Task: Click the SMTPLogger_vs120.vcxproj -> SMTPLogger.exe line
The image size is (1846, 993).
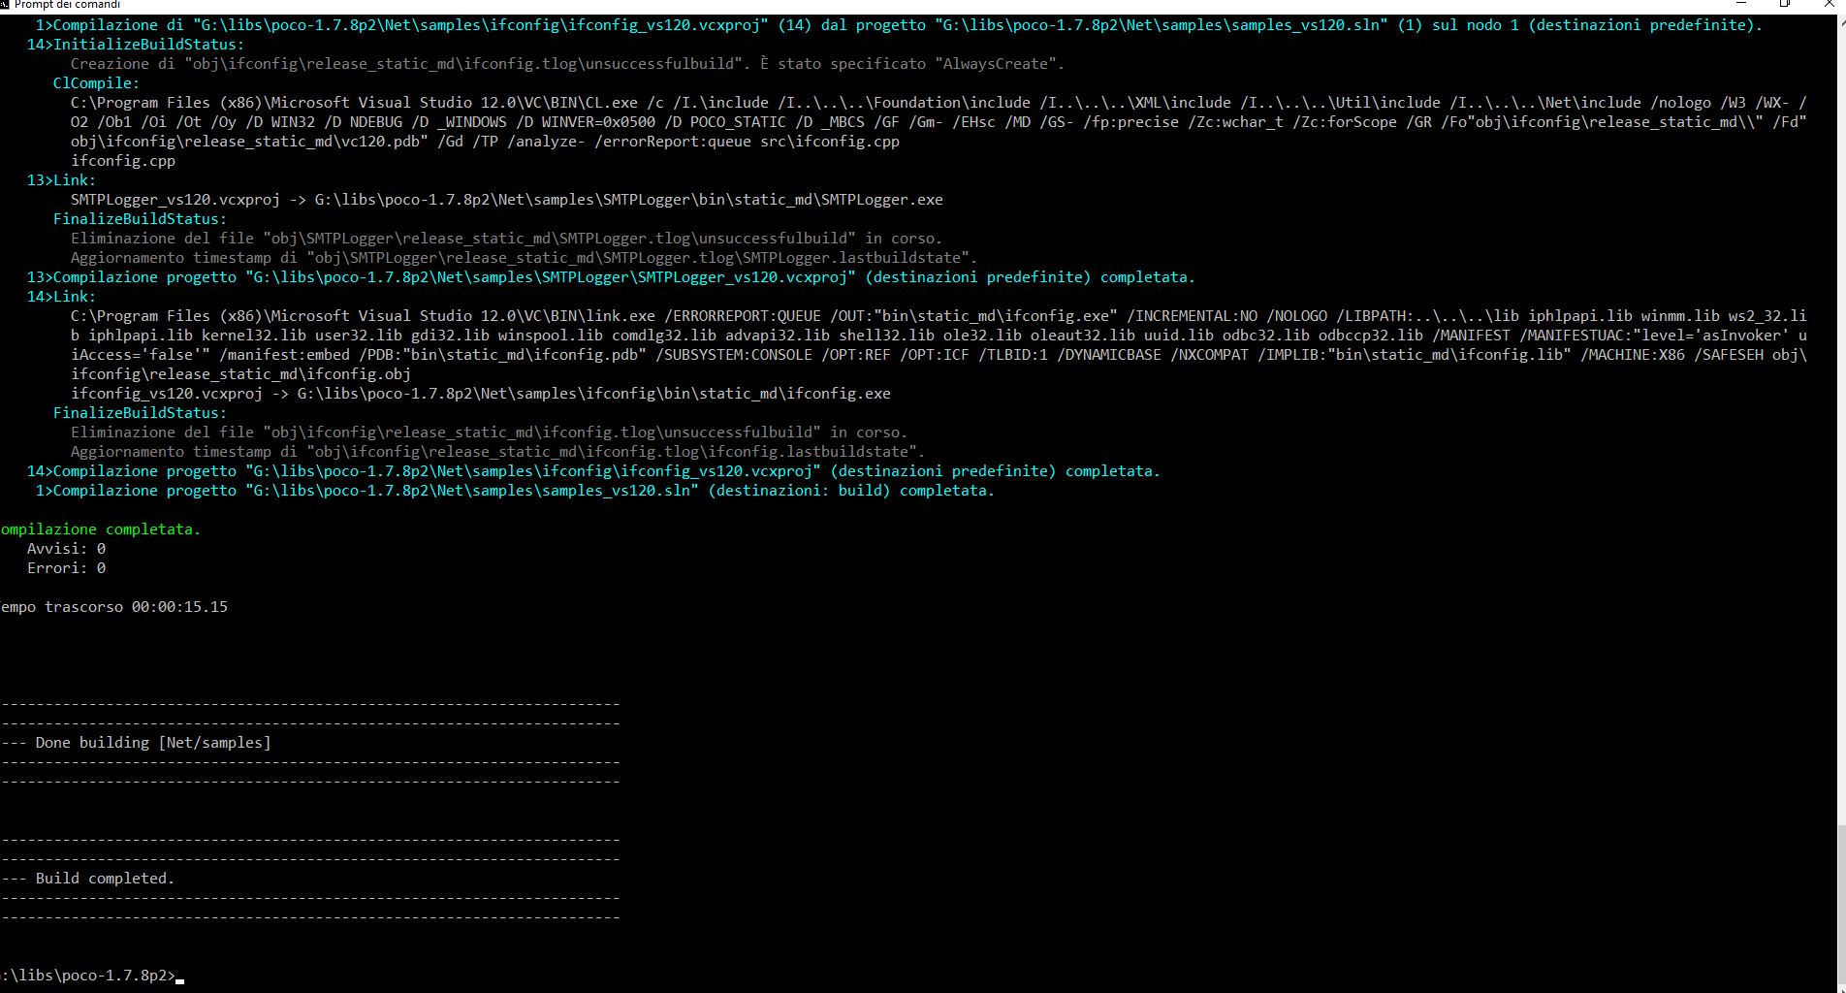Action: pos(506,200)
